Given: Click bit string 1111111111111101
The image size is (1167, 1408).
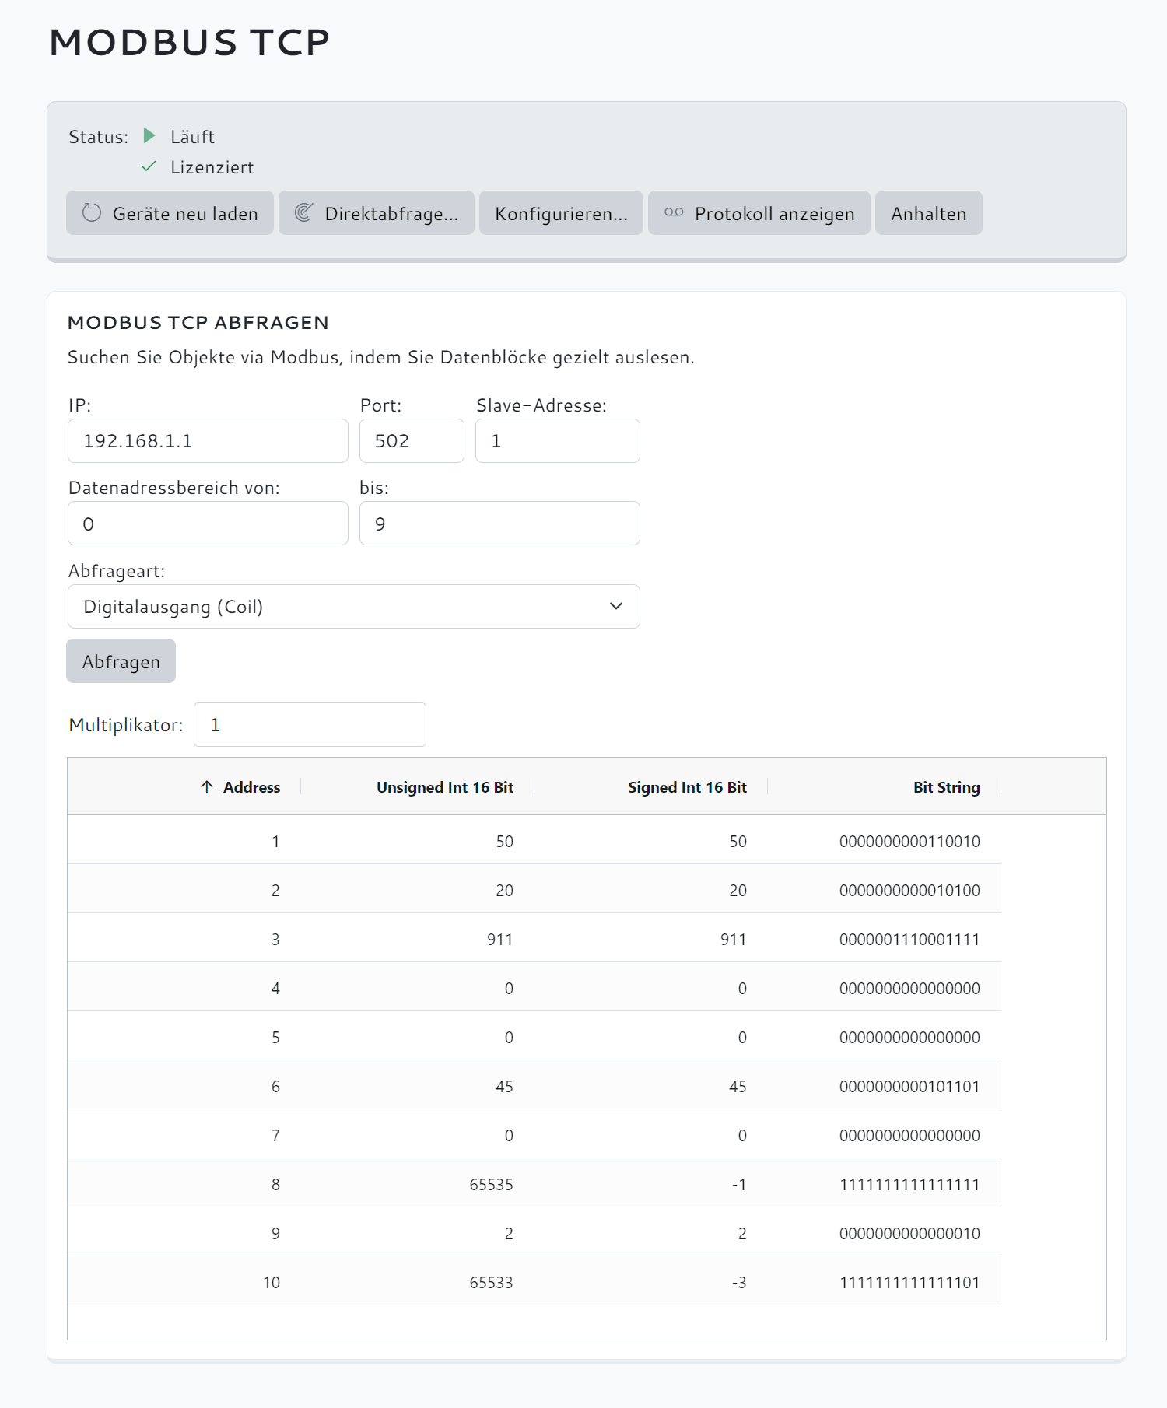Looking at the screenshot, I should [x=909, y=1282].
